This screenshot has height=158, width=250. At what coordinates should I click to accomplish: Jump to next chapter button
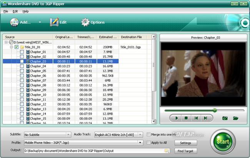point(205,118)
